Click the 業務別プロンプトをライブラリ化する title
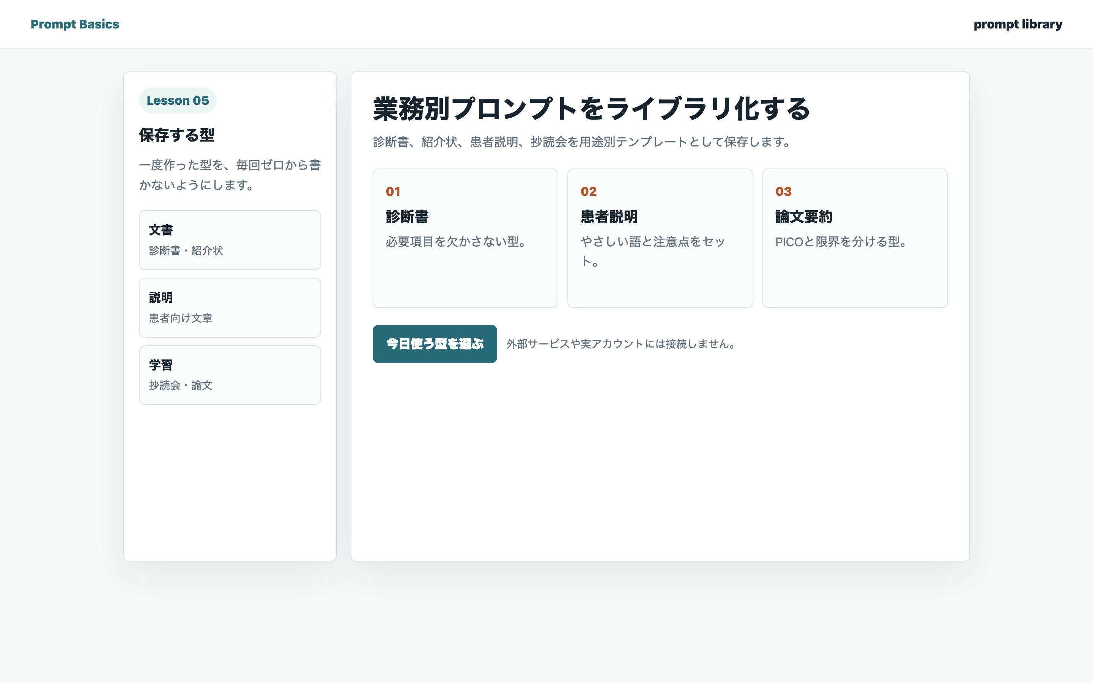 (x=591, y=109)
